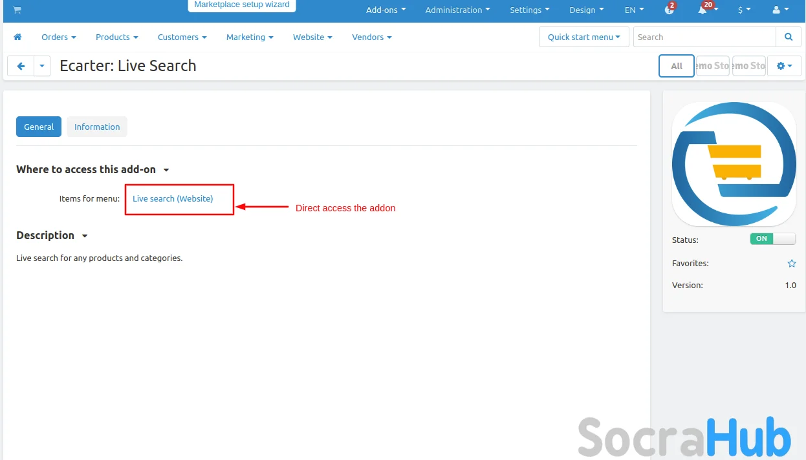Open the Add-ons menu

[386, 10]
